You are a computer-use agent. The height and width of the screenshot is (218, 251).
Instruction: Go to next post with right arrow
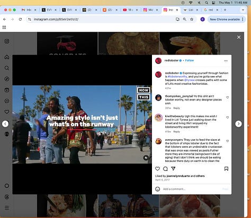238,124
